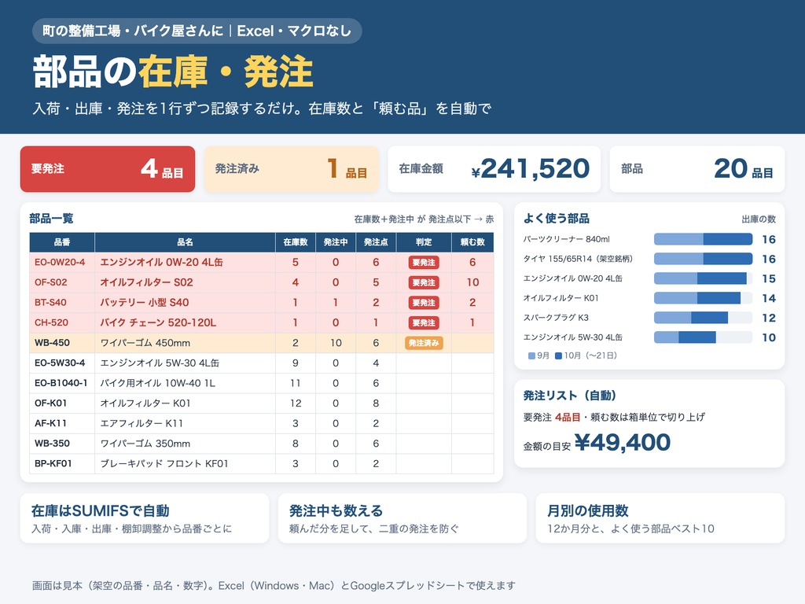Select part number OF-K01
805x604 pixels.
[x=50, y=403]
